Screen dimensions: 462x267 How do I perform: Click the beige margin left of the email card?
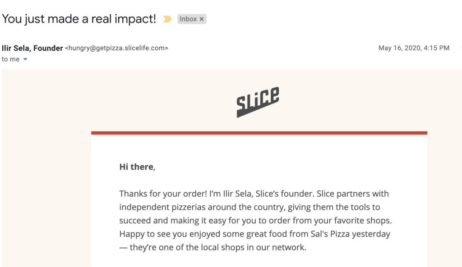46,176
